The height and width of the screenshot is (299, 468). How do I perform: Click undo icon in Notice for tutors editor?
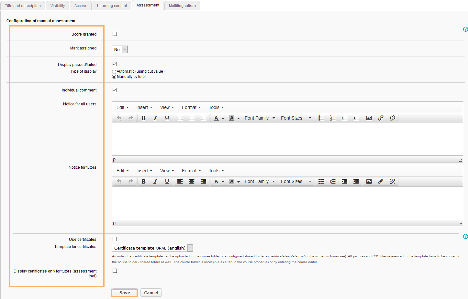tap(119, 182)
